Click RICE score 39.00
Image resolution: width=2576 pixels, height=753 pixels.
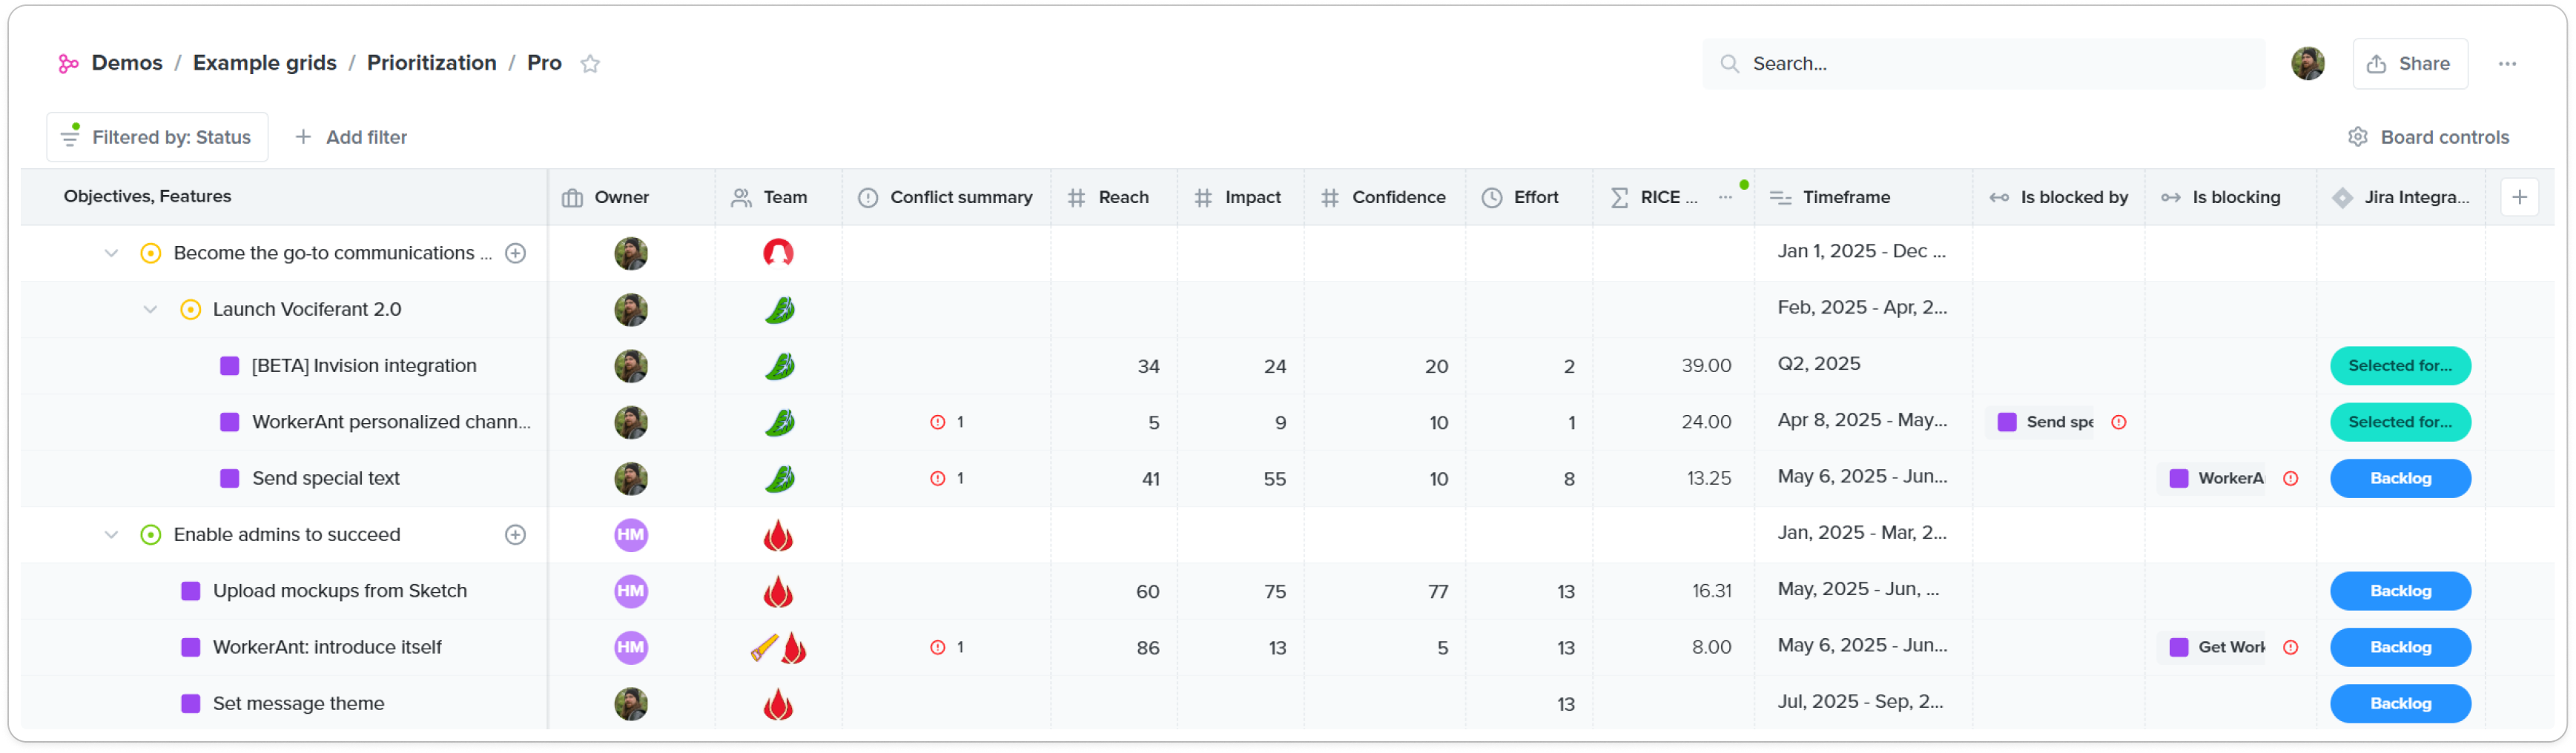tap(1705, 366)
